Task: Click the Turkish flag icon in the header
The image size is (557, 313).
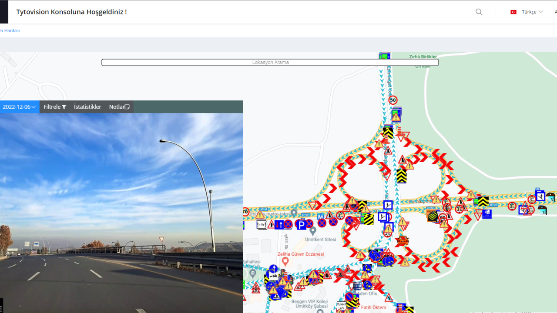Action: point(514,12)
